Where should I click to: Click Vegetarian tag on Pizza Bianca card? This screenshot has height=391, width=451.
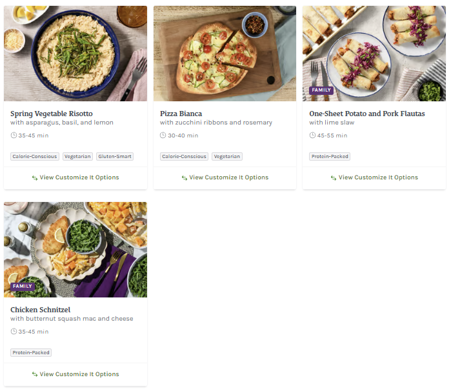[226, 157]
